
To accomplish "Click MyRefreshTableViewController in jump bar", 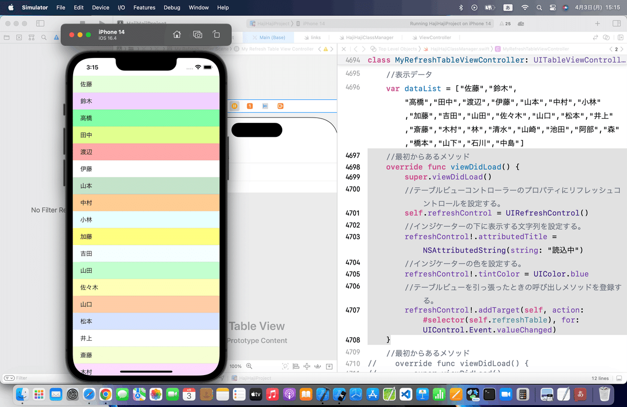I will [532, 49].
